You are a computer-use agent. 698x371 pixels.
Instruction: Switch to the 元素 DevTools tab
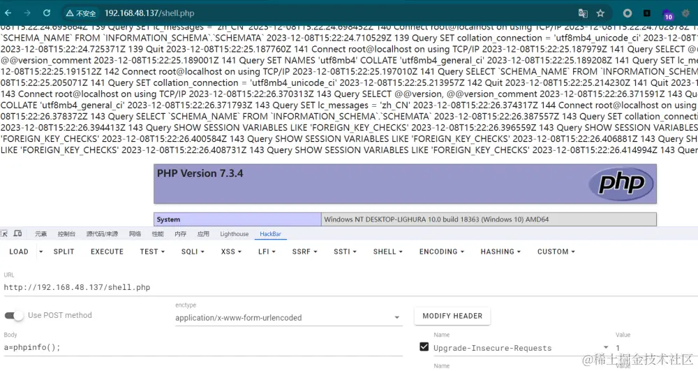41,234
